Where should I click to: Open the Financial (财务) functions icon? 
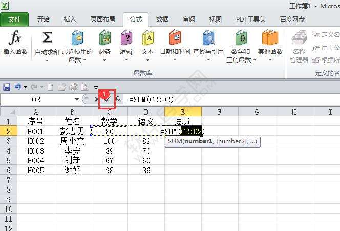[x=105, y=38]
